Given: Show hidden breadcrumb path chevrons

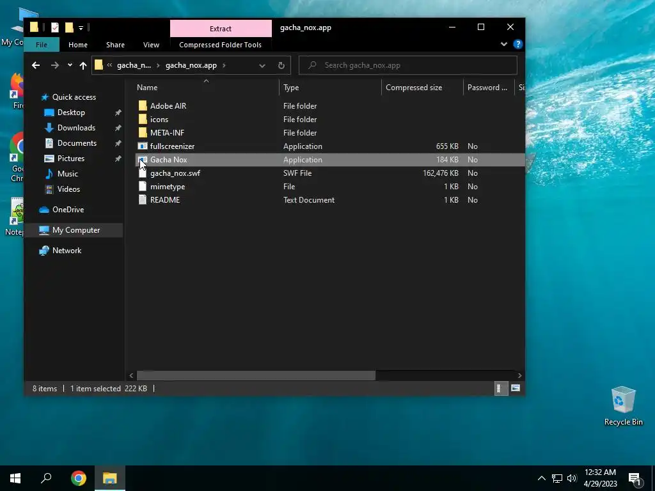Looking at the screenshot, I should [x=109, y=65].
